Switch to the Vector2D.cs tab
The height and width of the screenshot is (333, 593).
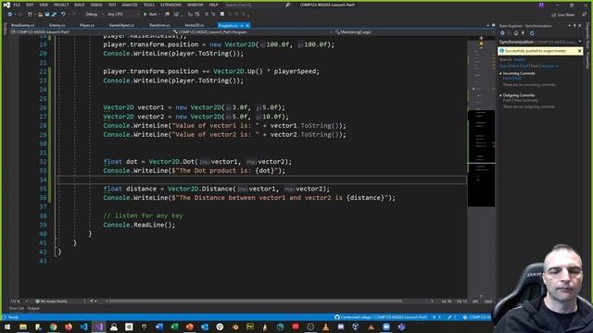[x=195, y=25]
